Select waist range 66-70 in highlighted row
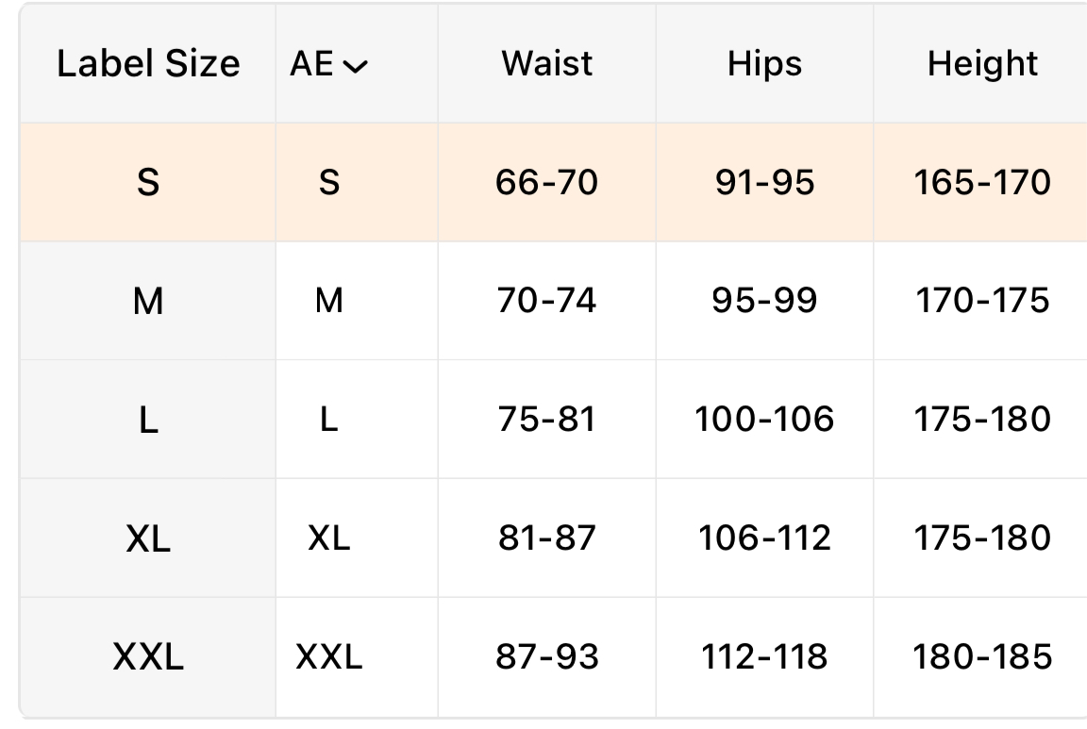Image resolution: width=1087 pixels, height=729 pixels. tap(547, 182)
